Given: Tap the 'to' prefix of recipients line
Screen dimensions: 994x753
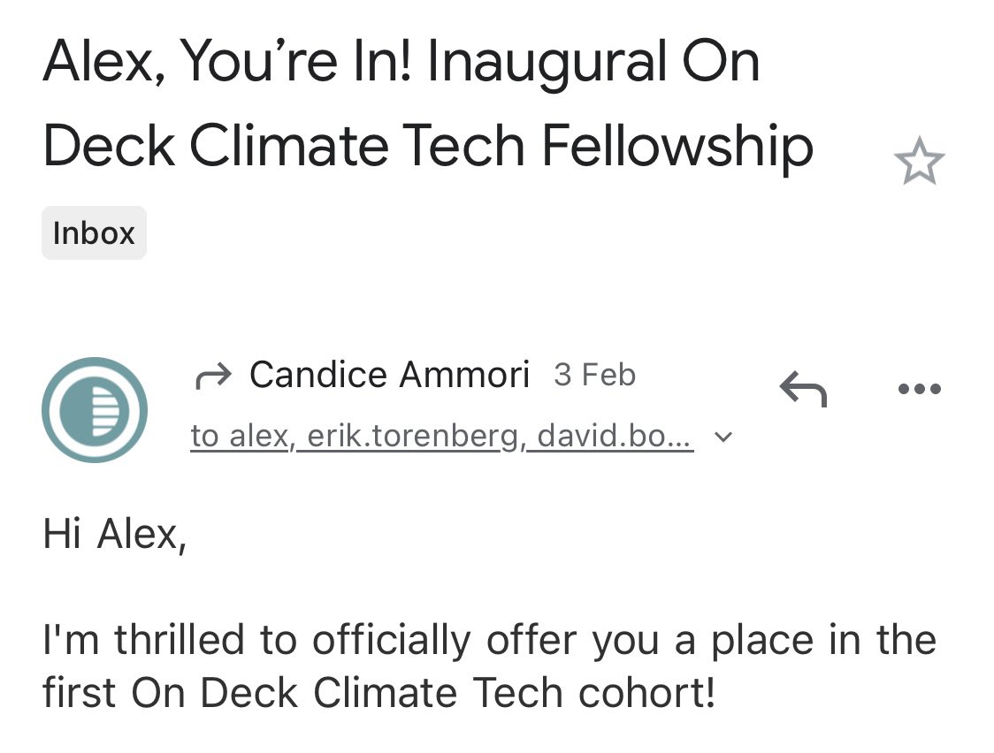Looking at the screenshot, I should tap(204, 437).
